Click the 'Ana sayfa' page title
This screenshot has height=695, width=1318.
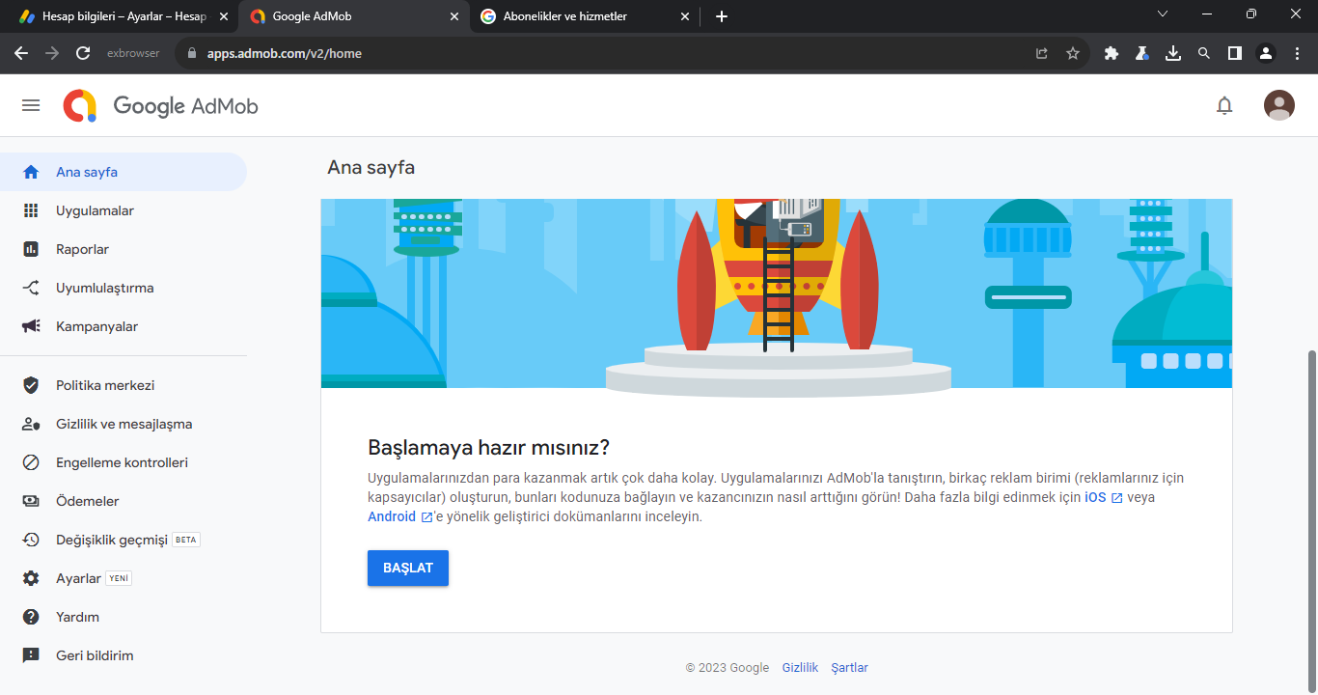click(x=371, y=167)
